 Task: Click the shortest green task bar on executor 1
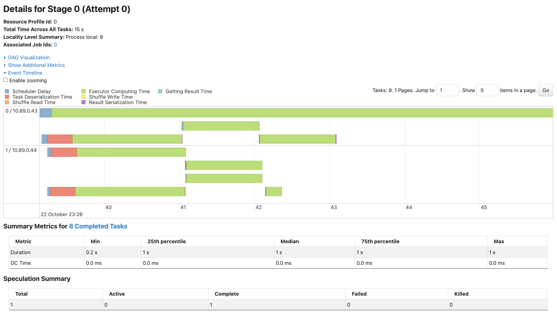tap(274, 192)
